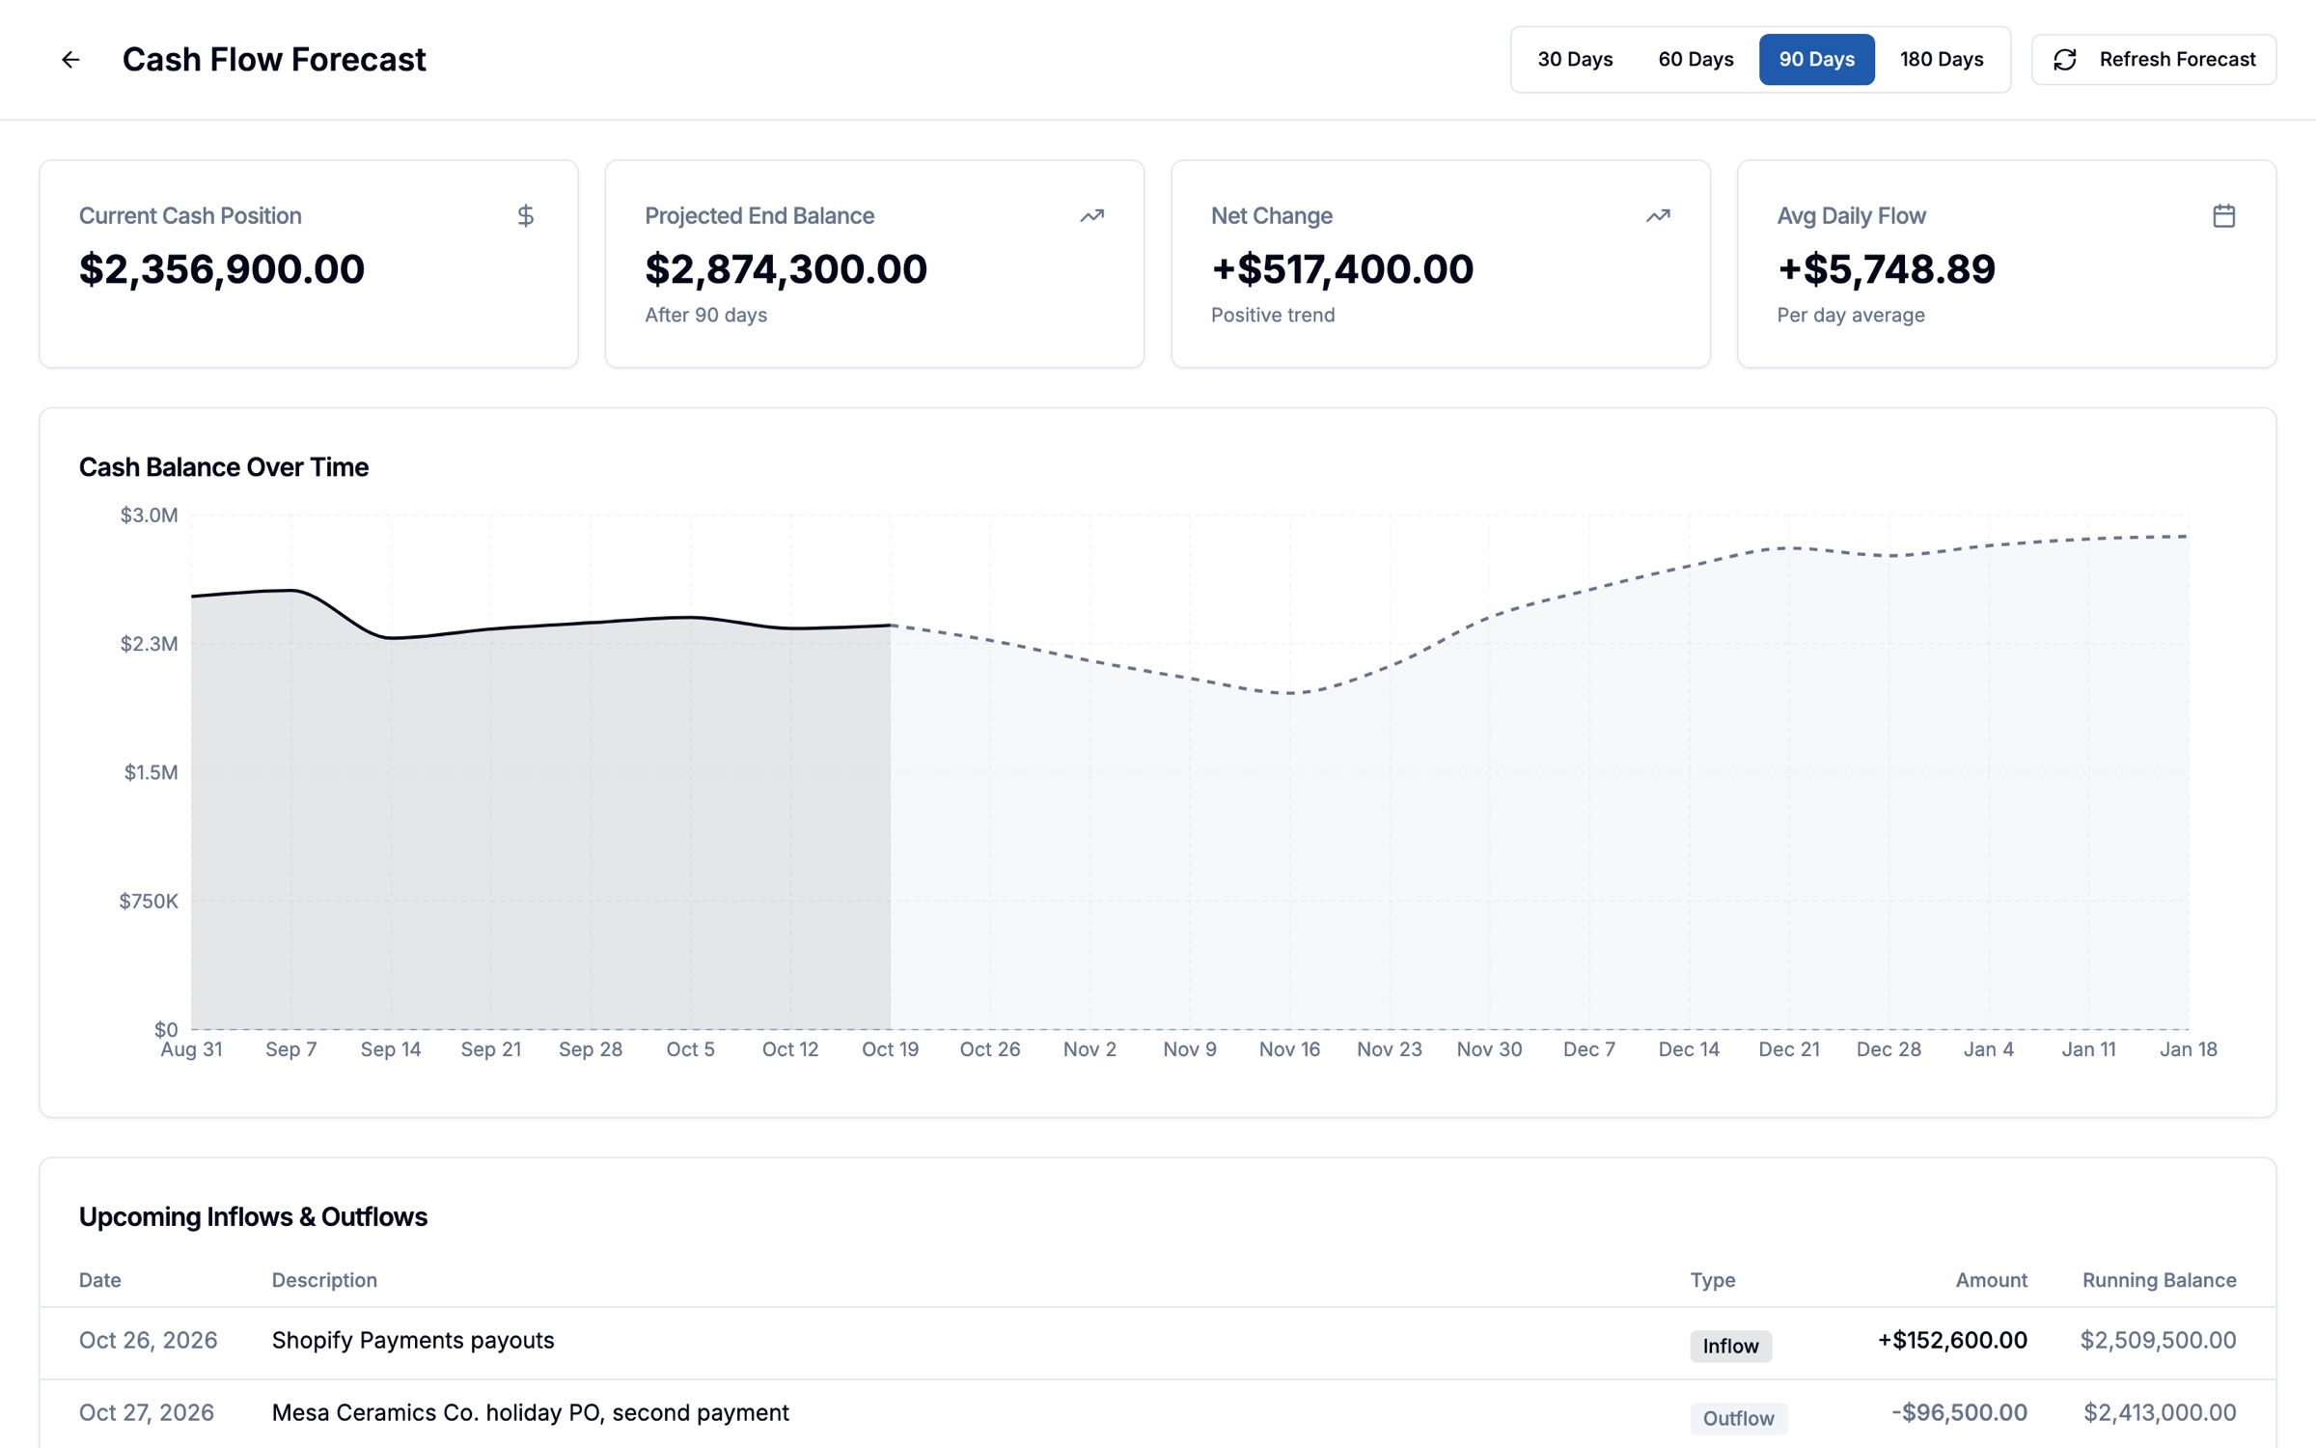Select the 90 Days range
Viewport: 2316px width, 1448px height.
pyautogui.click(x=1816, y=60)
